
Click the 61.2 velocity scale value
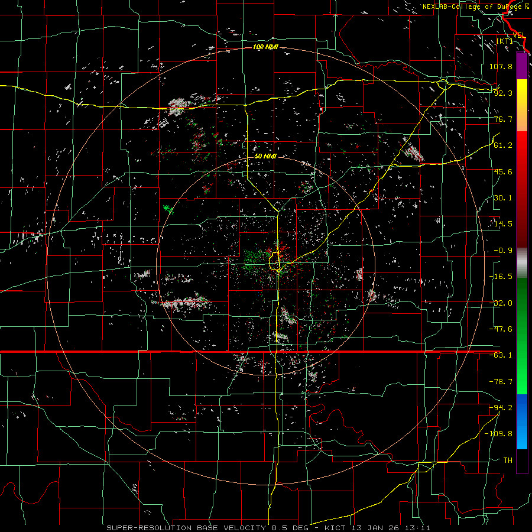(503, 145)
